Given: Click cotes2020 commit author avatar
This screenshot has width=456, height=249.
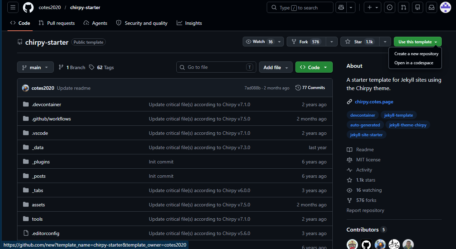Looking at the screenshot, I should [25, 88].
